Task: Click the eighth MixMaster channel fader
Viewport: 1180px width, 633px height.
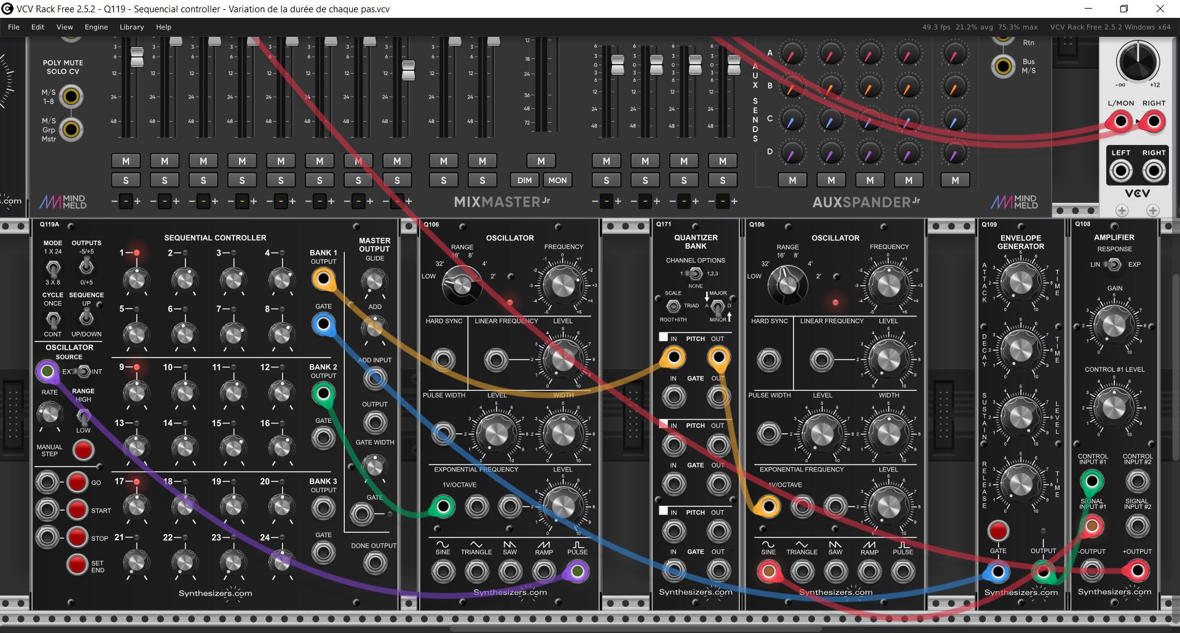Action: 408,70
